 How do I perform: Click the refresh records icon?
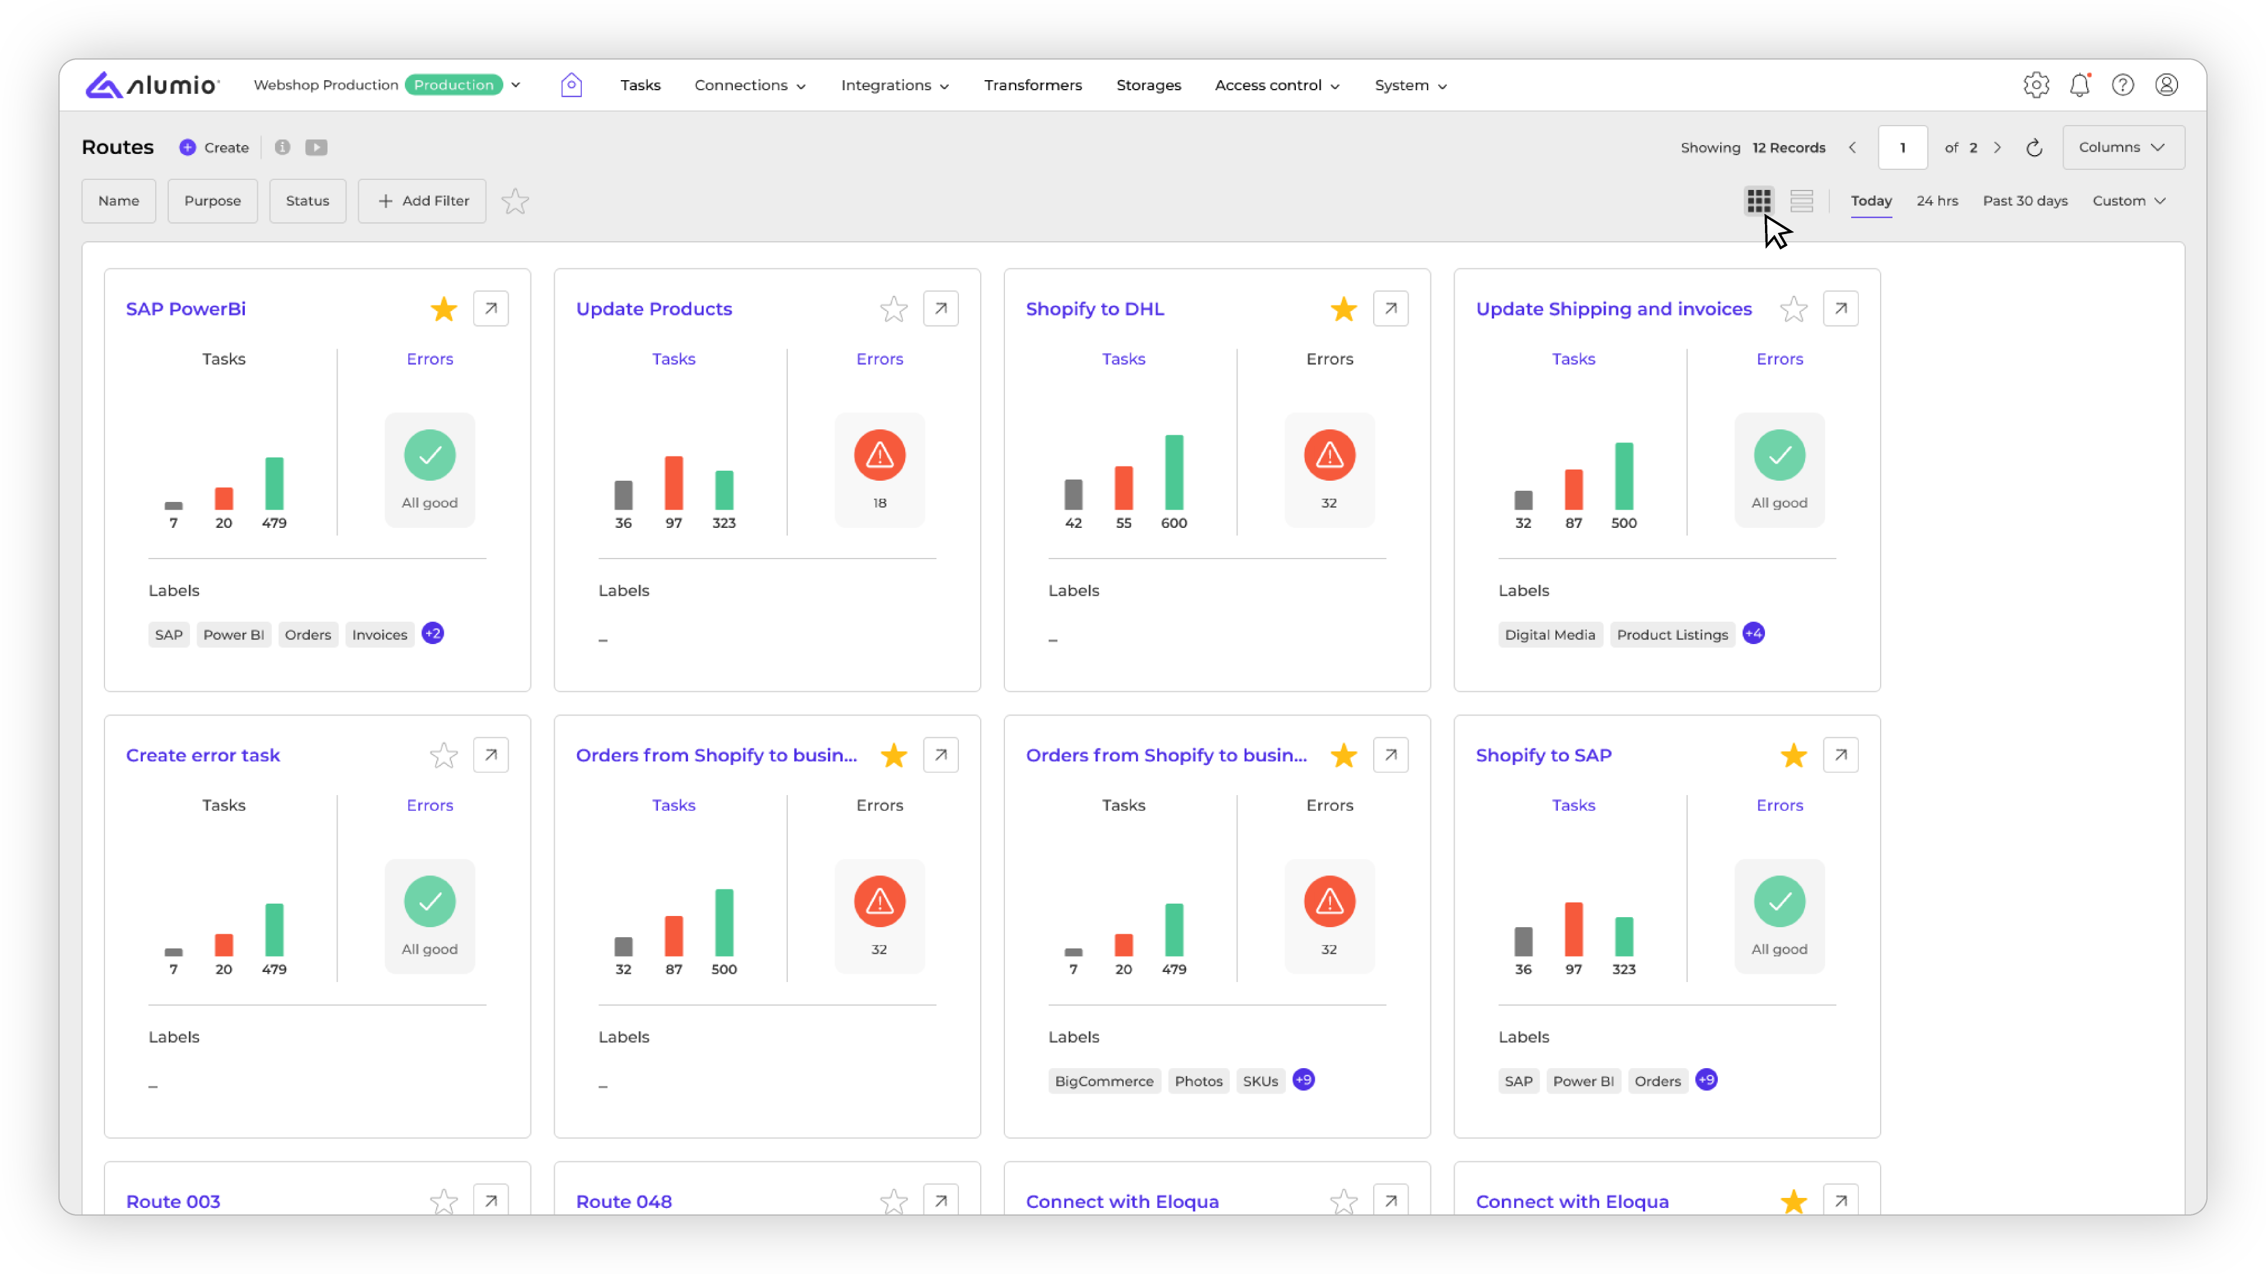[2033, 147]
